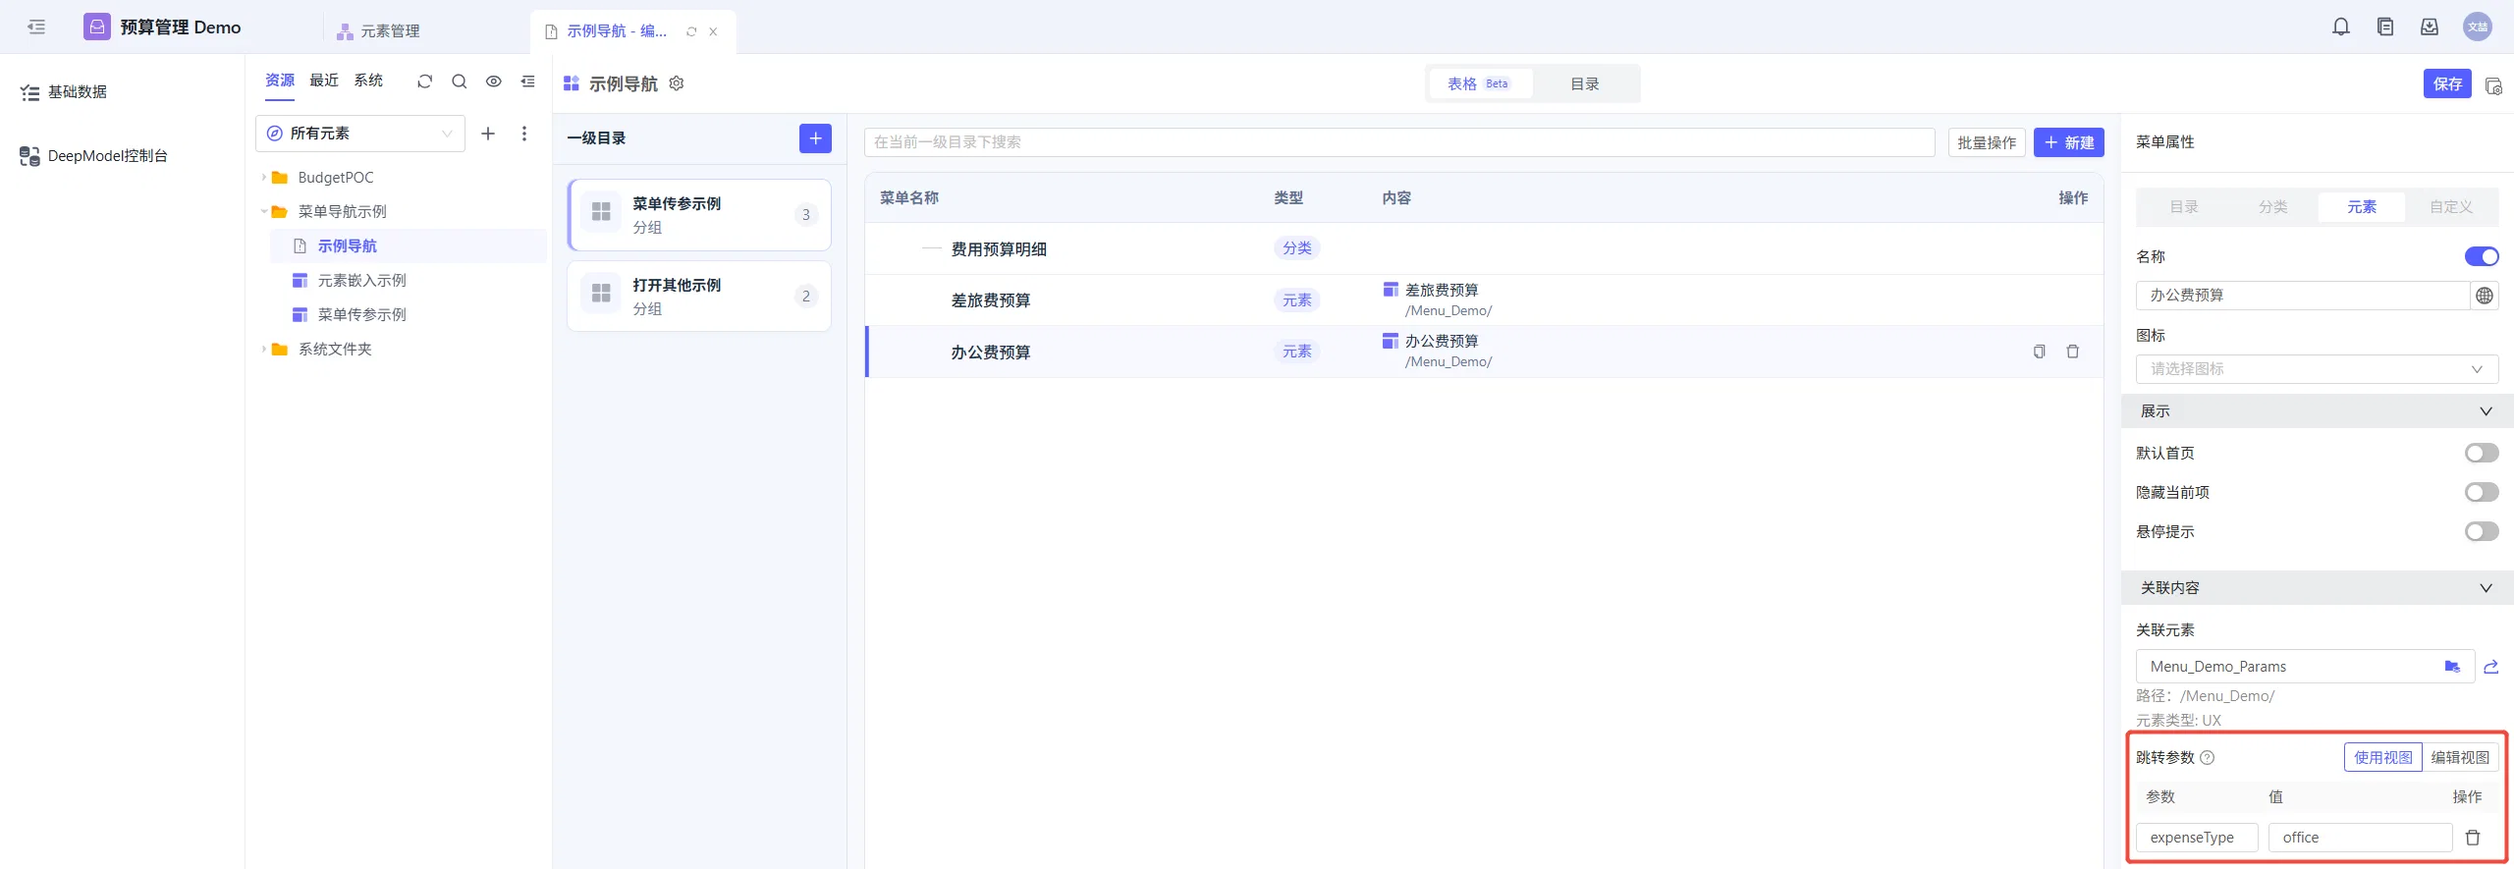Toggle the eye preview icon
The height and width of the screenshot is (869, 2514).
point(493,81)
